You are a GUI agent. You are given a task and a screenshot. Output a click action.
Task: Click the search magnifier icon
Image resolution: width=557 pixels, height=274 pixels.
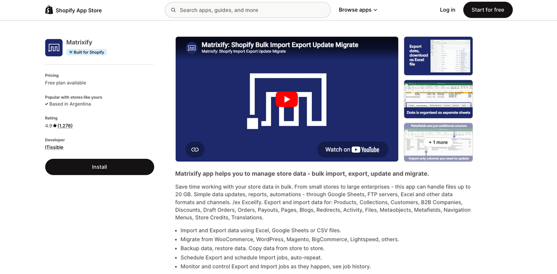(x=173, y=10)
